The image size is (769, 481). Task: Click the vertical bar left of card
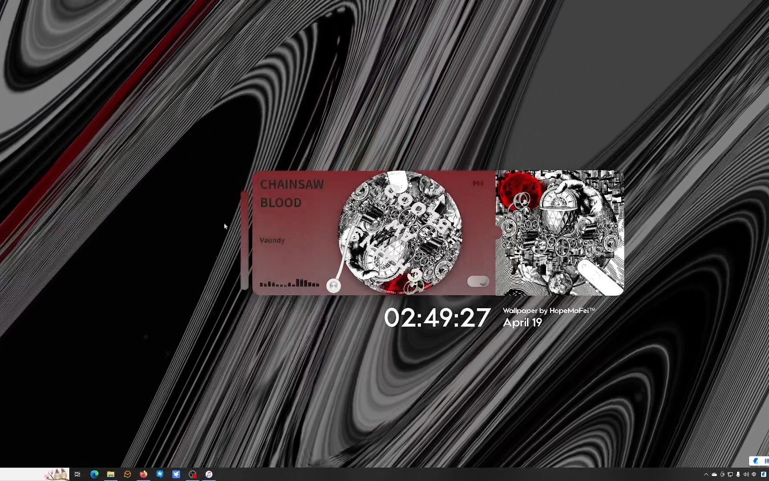click(x=244, y=240)
